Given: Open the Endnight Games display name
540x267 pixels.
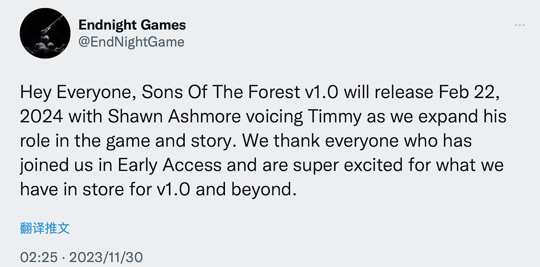Looking at the screenshot, I should tap(132, 24).
